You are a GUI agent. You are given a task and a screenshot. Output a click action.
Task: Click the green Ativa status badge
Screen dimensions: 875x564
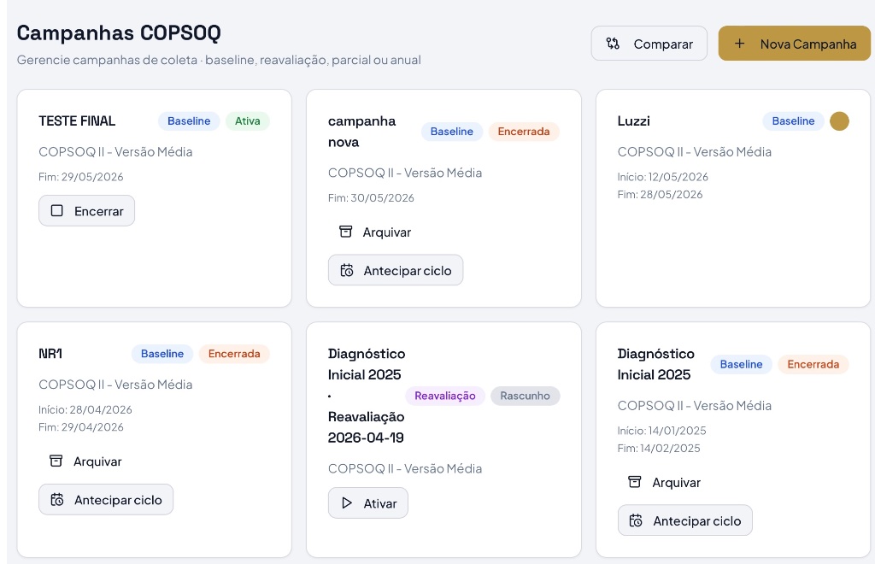coord(248,121)
